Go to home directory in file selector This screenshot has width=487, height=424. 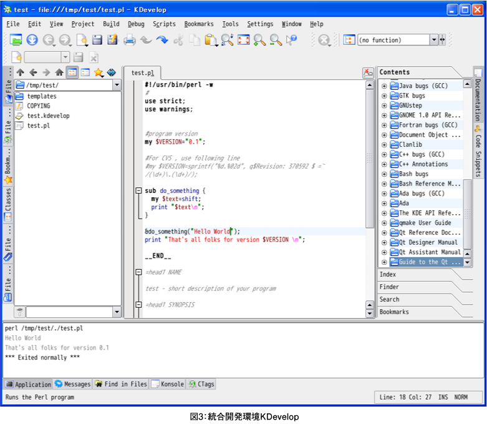pos(59,72)
